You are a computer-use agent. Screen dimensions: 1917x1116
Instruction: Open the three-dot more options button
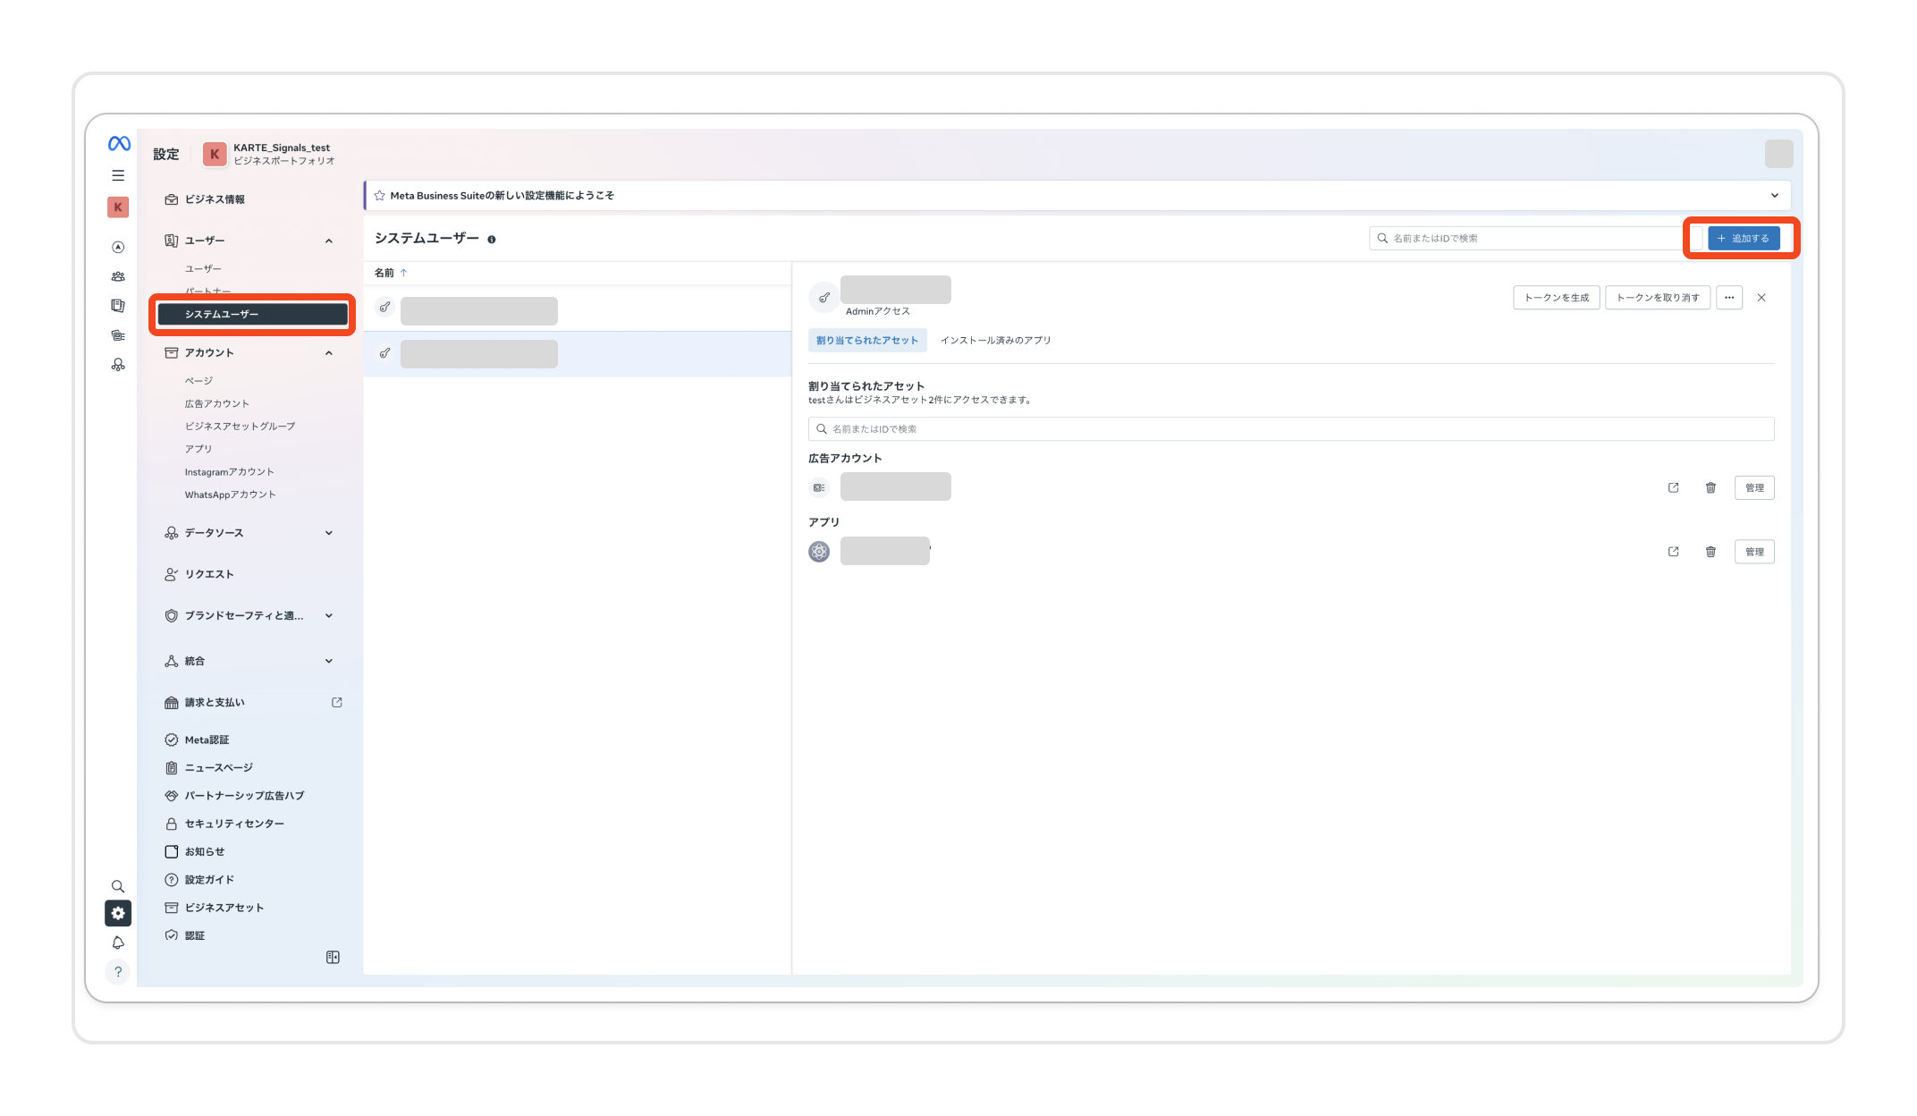pos(1729,298)
